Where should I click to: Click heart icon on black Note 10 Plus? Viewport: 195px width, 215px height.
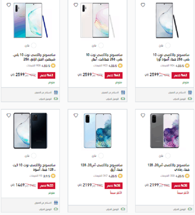pos(143,5)
